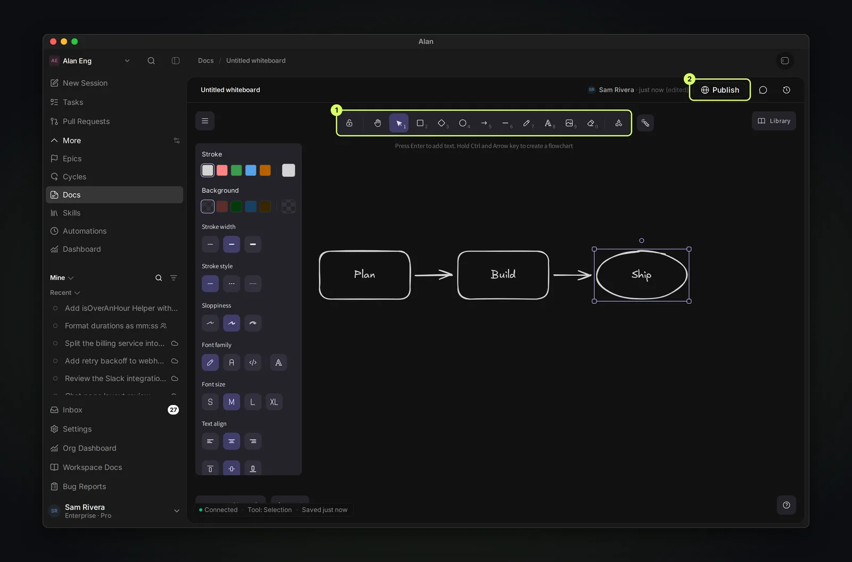Set stroke width to extra bold
Viewport: 852px width, 562px height.
tap(253, 244)
